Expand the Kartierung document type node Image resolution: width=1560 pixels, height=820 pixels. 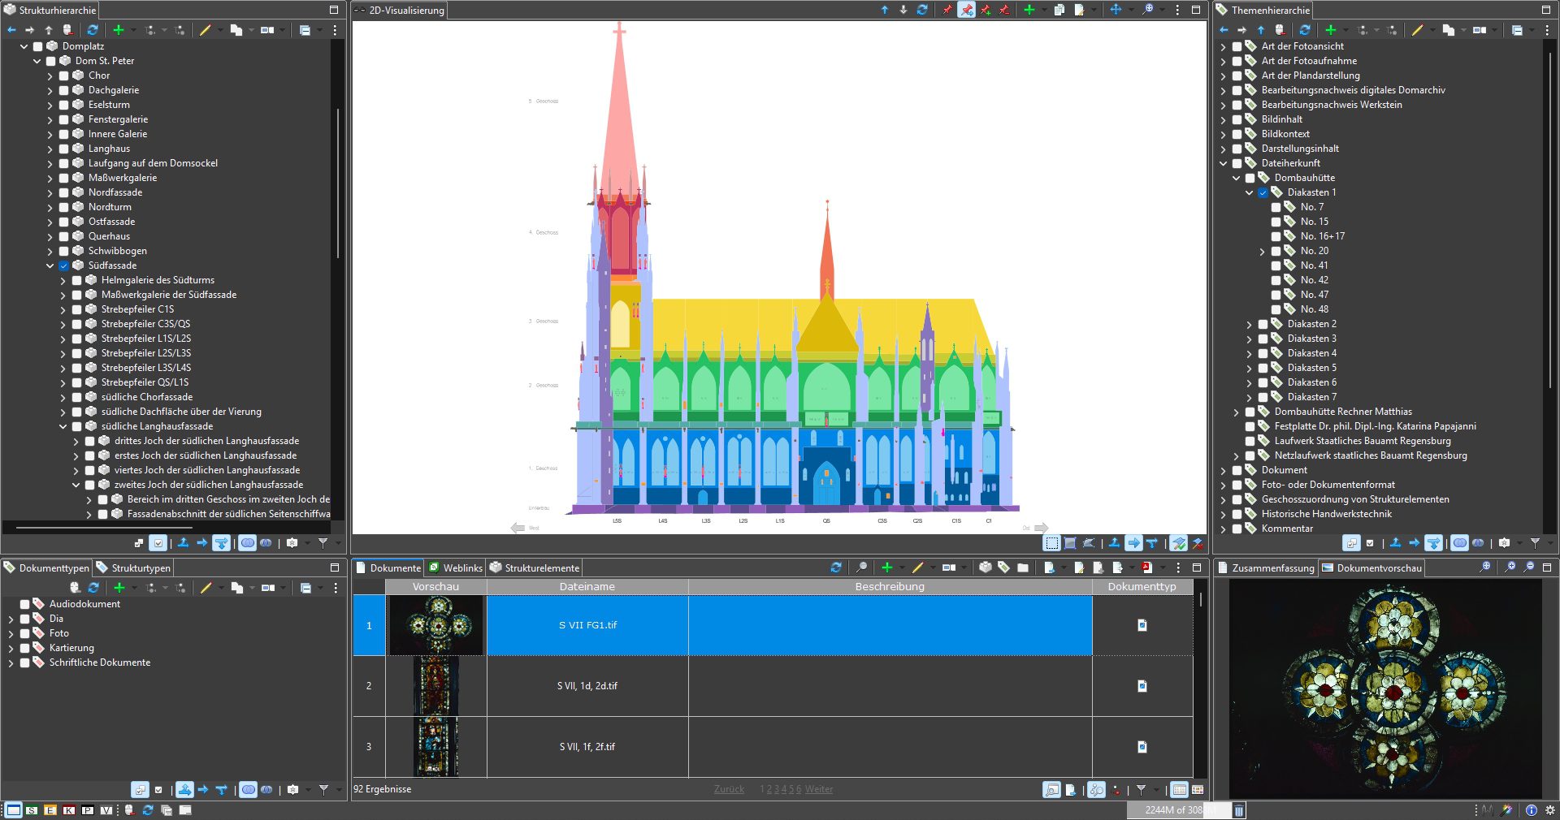(x=11, y=648)
